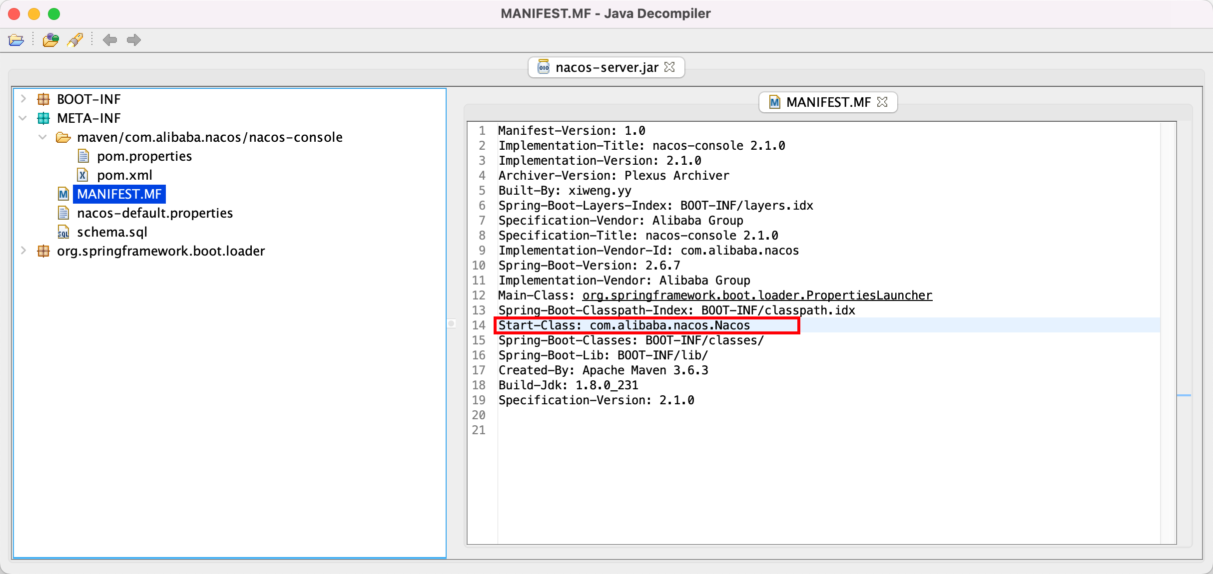The height and width of the screenshot is (574, 1213).
Task: Click the Spring-Boot-Version: 2.6.7 line
Action: tap(589, 266)
